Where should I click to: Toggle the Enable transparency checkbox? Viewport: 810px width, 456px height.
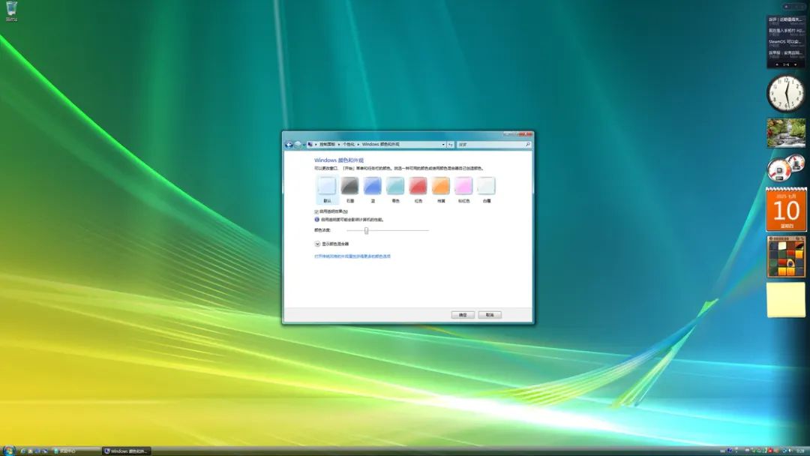pos(316,211)
